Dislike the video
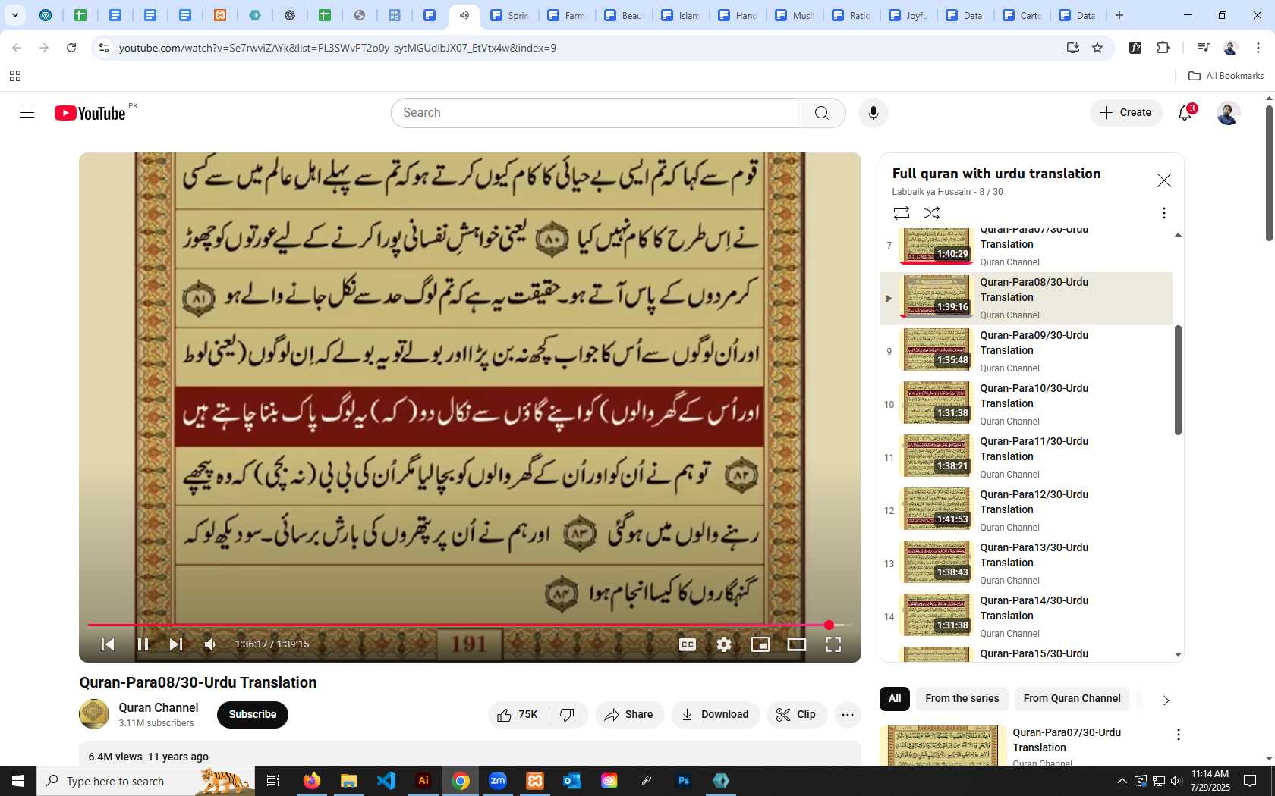1275x796 pixels. [568, 715]
